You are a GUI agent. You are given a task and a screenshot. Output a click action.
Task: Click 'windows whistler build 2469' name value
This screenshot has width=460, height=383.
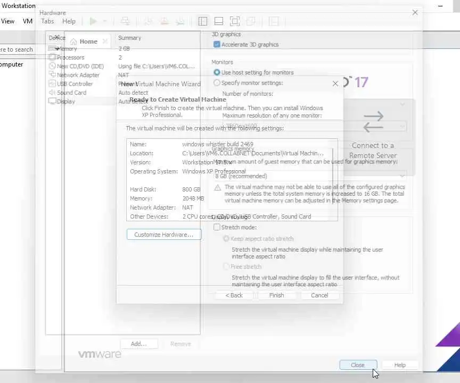pyautogui.click(x=217, y=144)
